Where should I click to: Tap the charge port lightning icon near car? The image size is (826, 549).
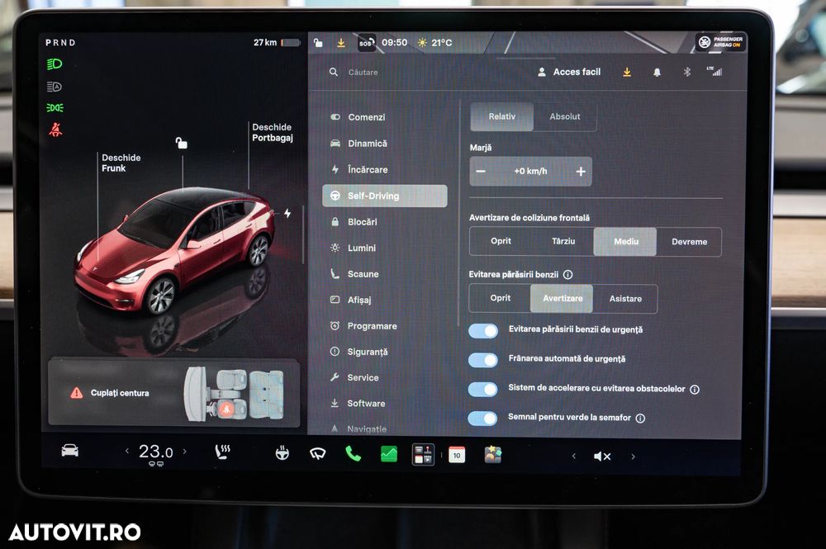[287, 213]
